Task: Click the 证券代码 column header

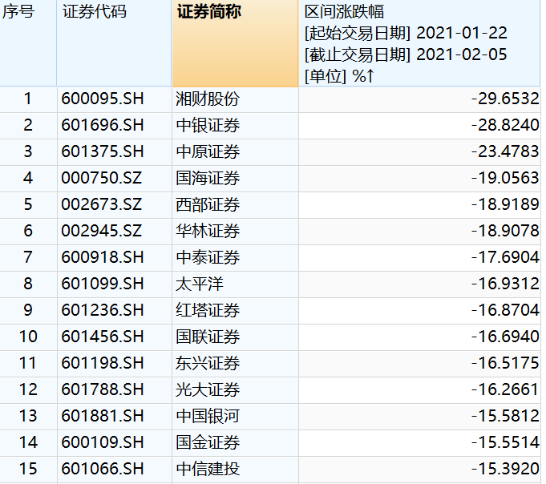Action: click(x=114, y=42)
